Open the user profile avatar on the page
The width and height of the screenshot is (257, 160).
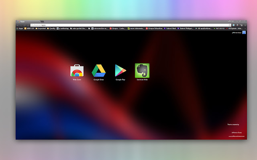(x=244, y=32)
